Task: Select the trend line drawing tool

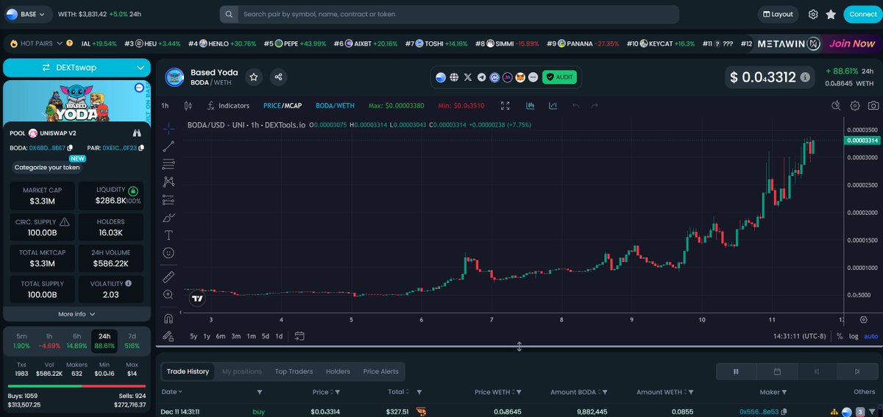Action: [x=169, y=146]
